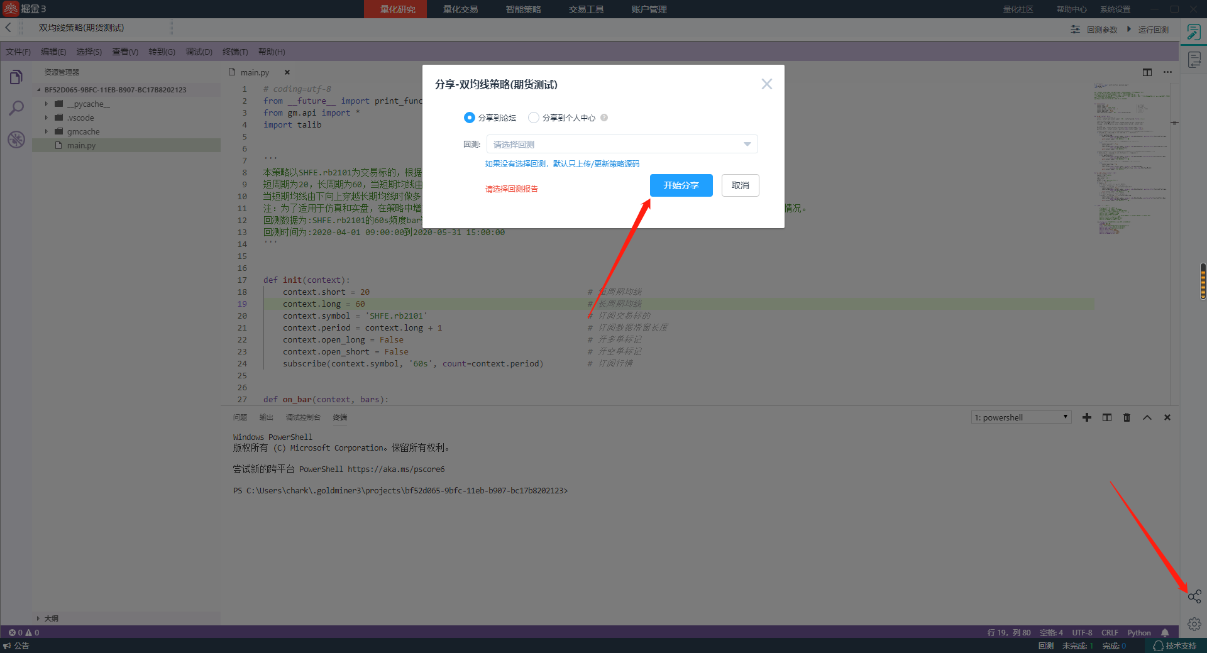Split the terminal panel
This screenshot has width=1207, height=653.
[1107, 417]
